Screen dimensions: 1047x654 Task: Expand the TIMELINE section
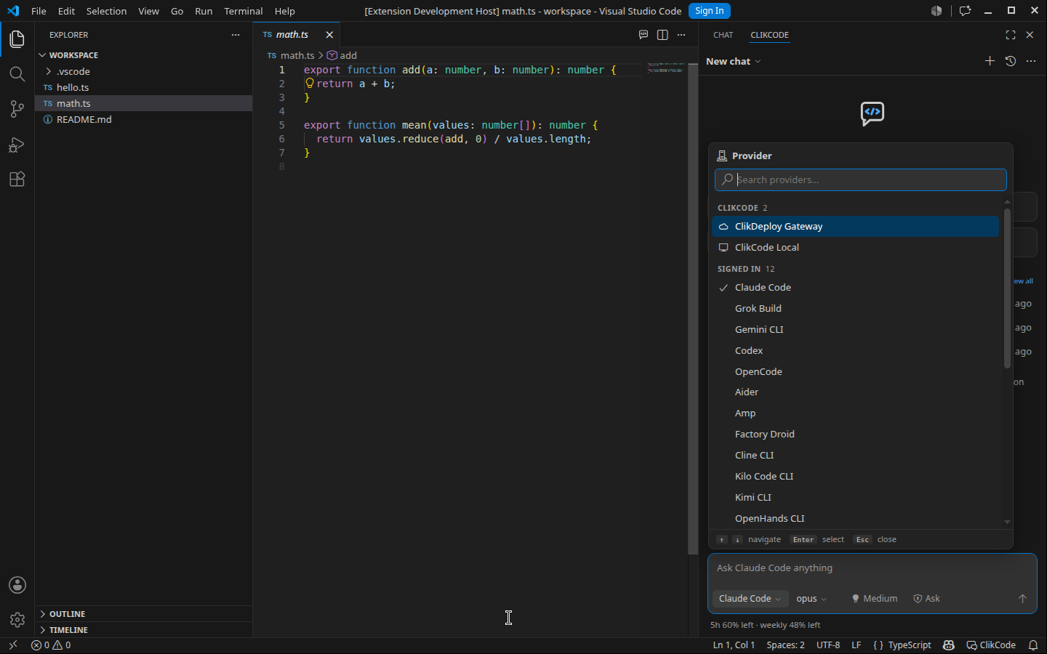[x=143, y=630]
